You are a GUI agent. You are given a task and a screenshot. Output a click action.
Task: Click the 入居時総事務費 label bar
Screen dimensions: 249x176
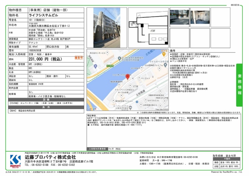(x=97, y=149)
